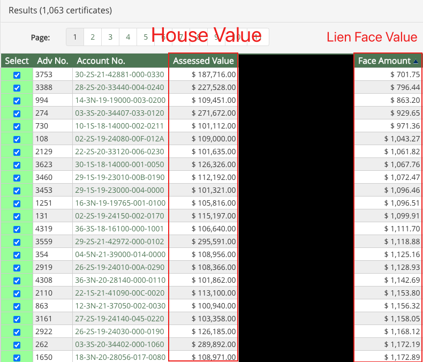Click the sort arrow in Face Amount header
The image size is (423, 362).
[x=416, y=61]
